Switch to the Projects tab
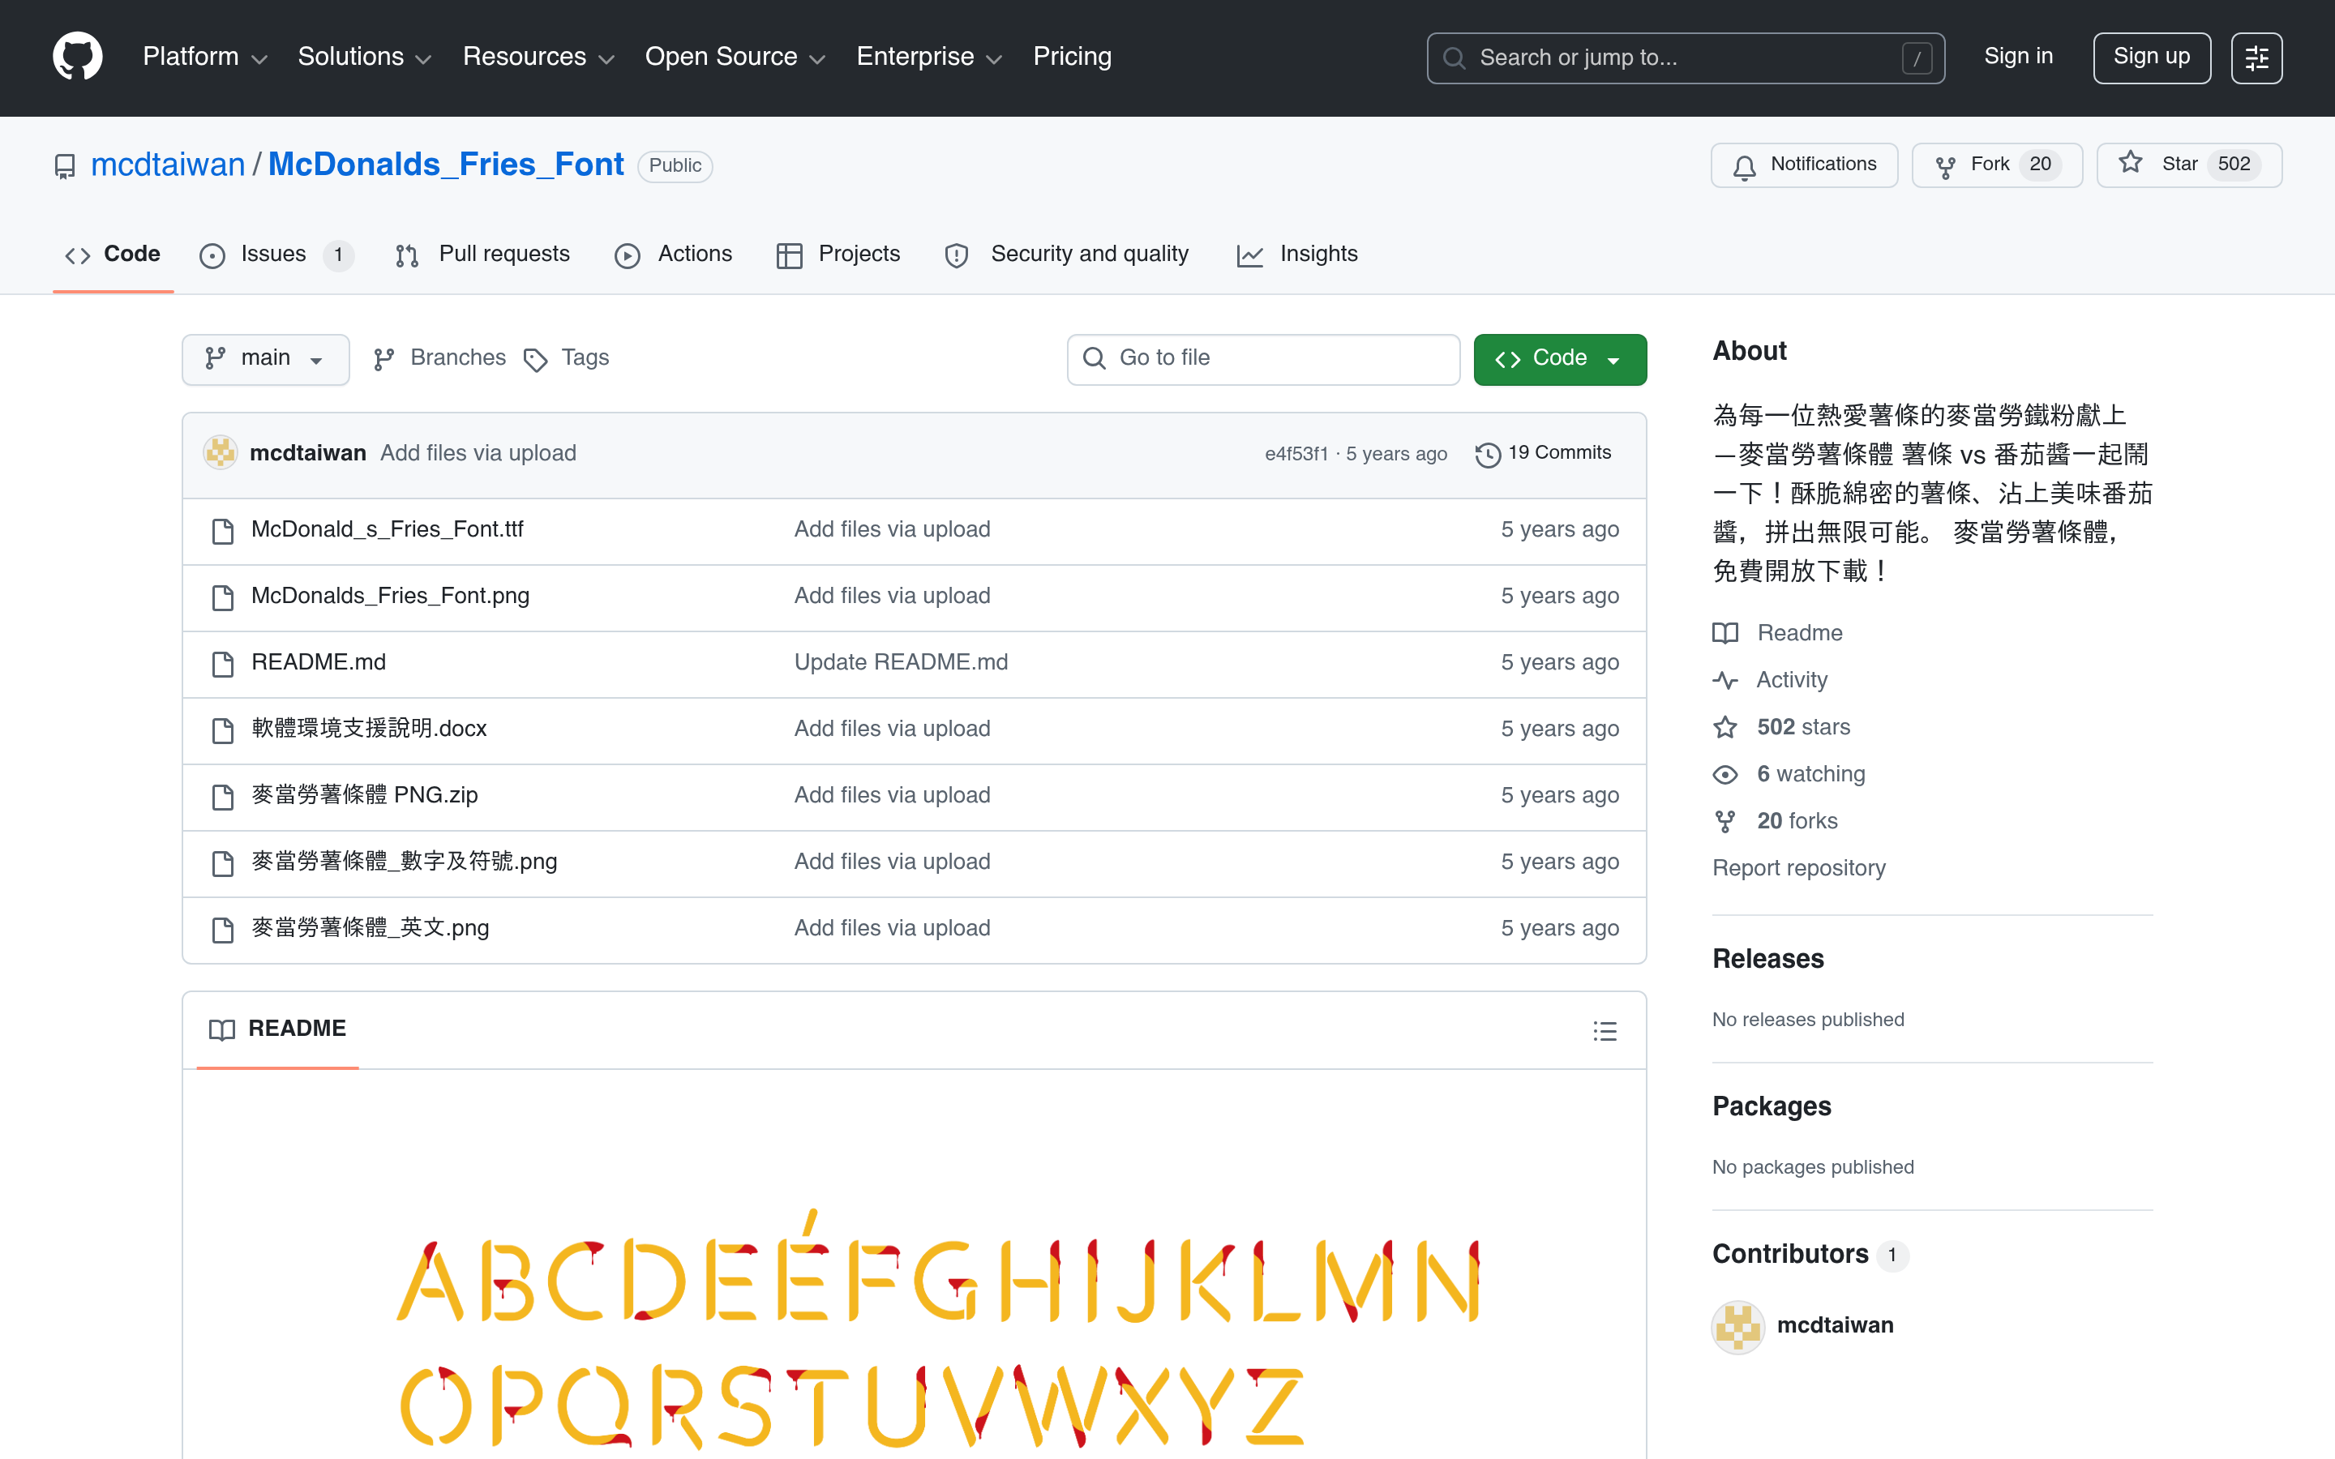This screenshot has width=2335, height=1459. pyautogui.click(x=838, y=255)
